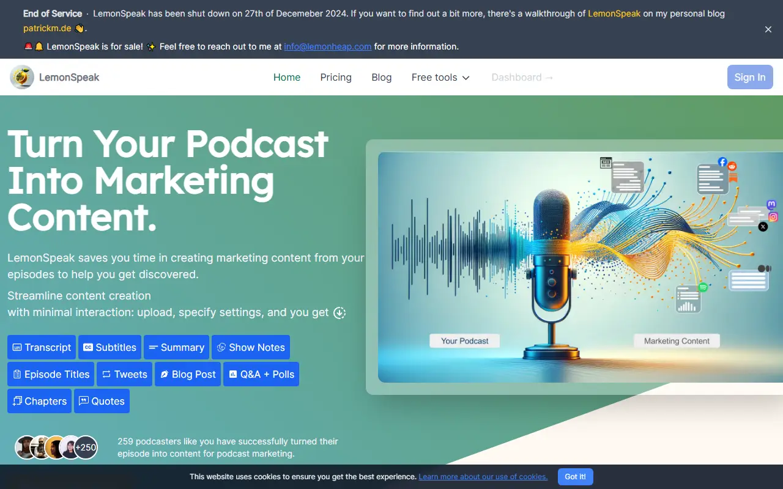Click the LemonSpeak lemon logo
Screen dimensions: 783x489
(x=22, y=77)
